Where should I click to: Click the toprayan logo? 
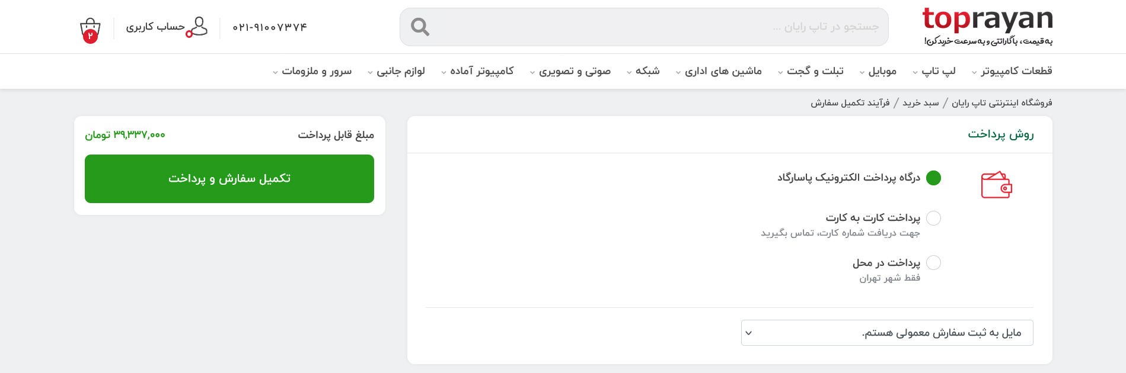(987, 26)
